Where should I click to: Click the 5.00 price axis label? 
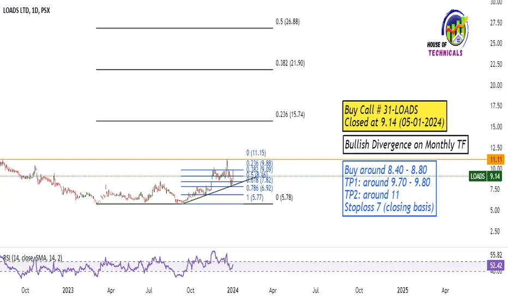pyautogui.click(x=496, y=210)
